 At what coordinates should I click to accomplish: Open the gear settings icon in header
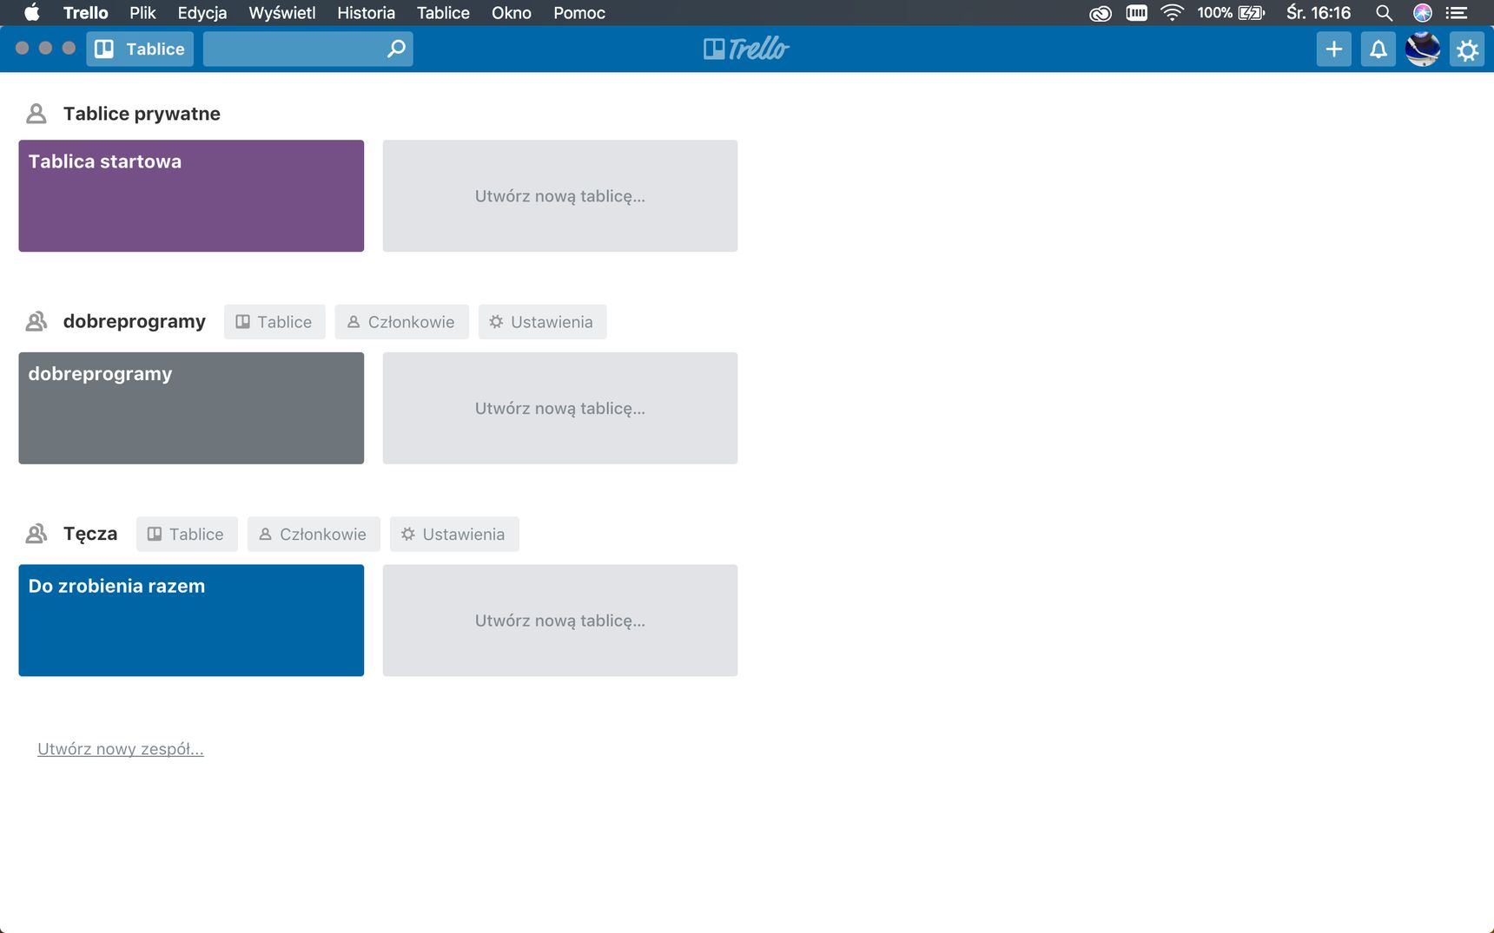coord(1467,49)
